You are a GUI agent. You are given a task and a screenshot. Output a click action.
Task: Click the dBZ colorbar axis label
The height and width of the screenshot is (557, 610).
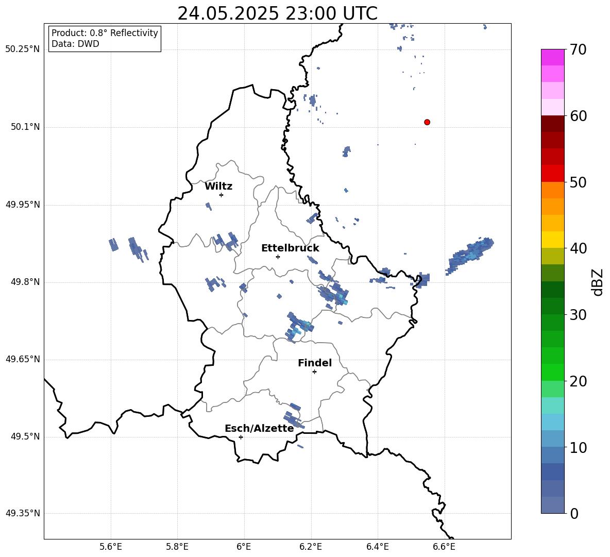pyautogui.click(x=597, y=282)
